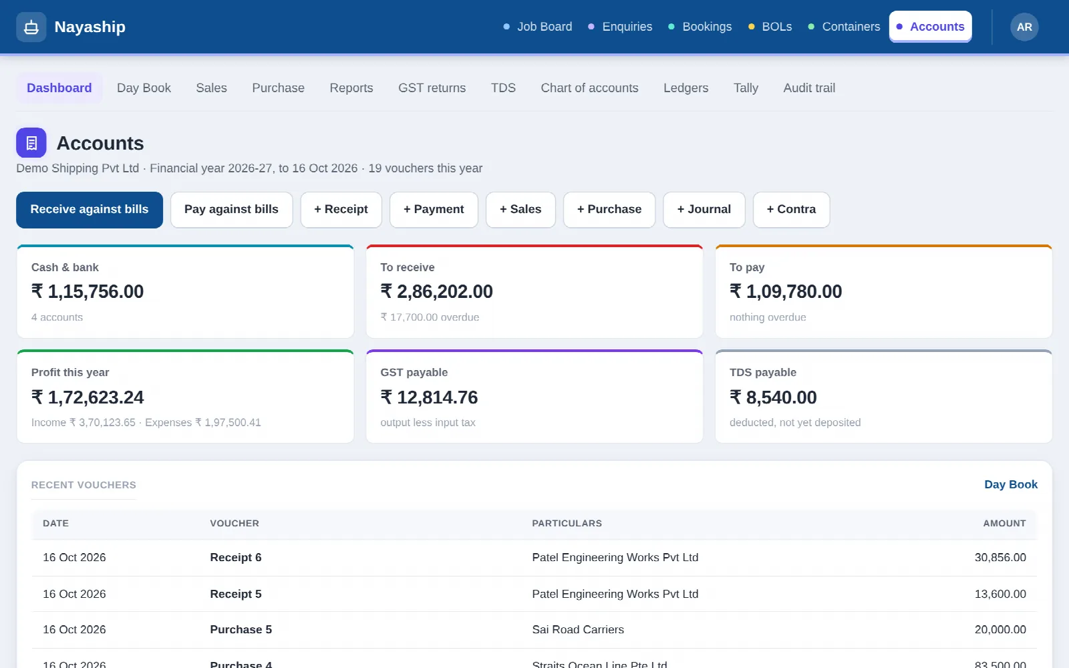1069x668 pixels.
Task: Create a new Receipt voucher
Action: [x=341, y=210]
